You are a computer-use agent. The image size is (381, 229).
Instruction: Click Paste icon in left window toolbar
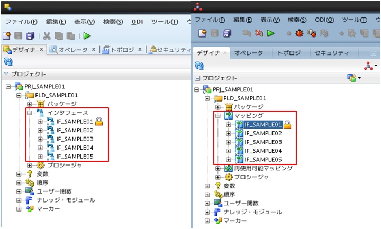(70, 35)
